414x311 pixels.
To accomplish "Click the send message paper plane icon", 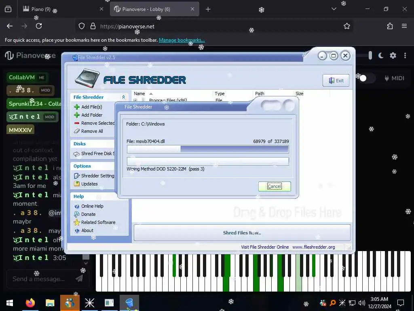I will click(79, 278).
